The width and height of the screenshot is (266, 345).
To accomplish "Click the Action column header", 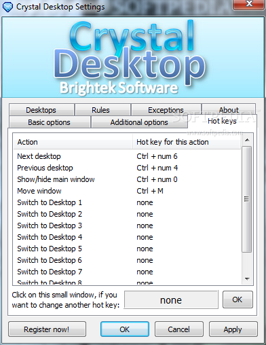I will tap(73, 142).
